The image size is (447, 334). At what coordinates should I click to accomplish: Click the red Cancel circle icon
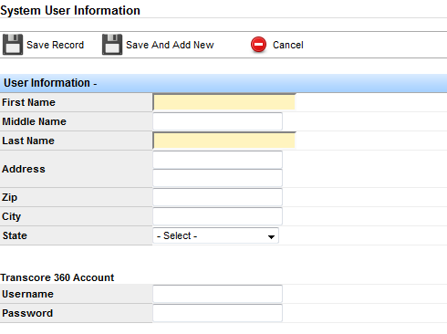point(258,45)
